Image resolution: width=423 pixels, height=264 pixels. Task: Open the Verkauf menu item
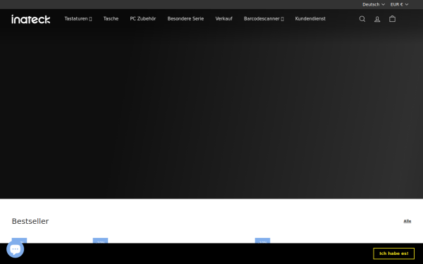pyautogui.click(x=223, y=19)
